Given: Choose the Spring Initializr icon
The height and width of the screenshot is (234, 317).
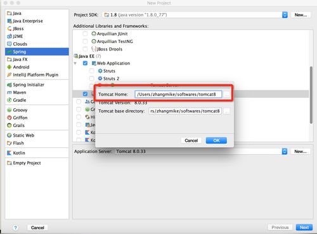Looking at the screenshot, I should 10,85.
